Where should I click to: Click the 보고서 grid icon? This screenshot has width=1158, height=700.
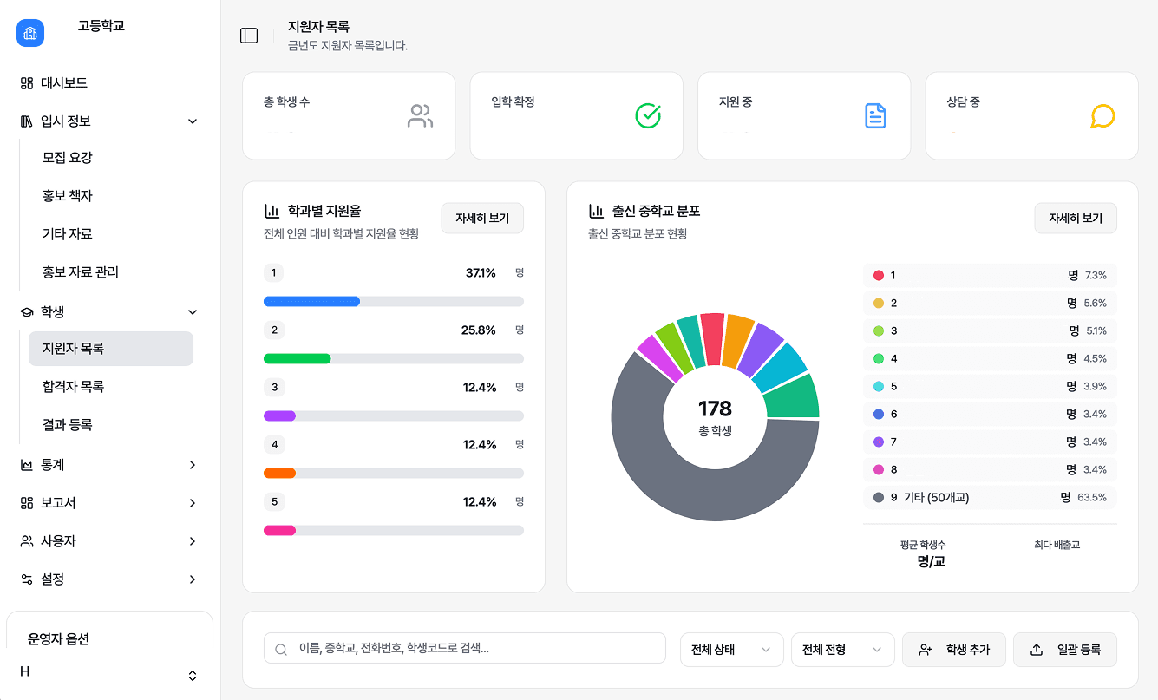[x=27, y=503]
